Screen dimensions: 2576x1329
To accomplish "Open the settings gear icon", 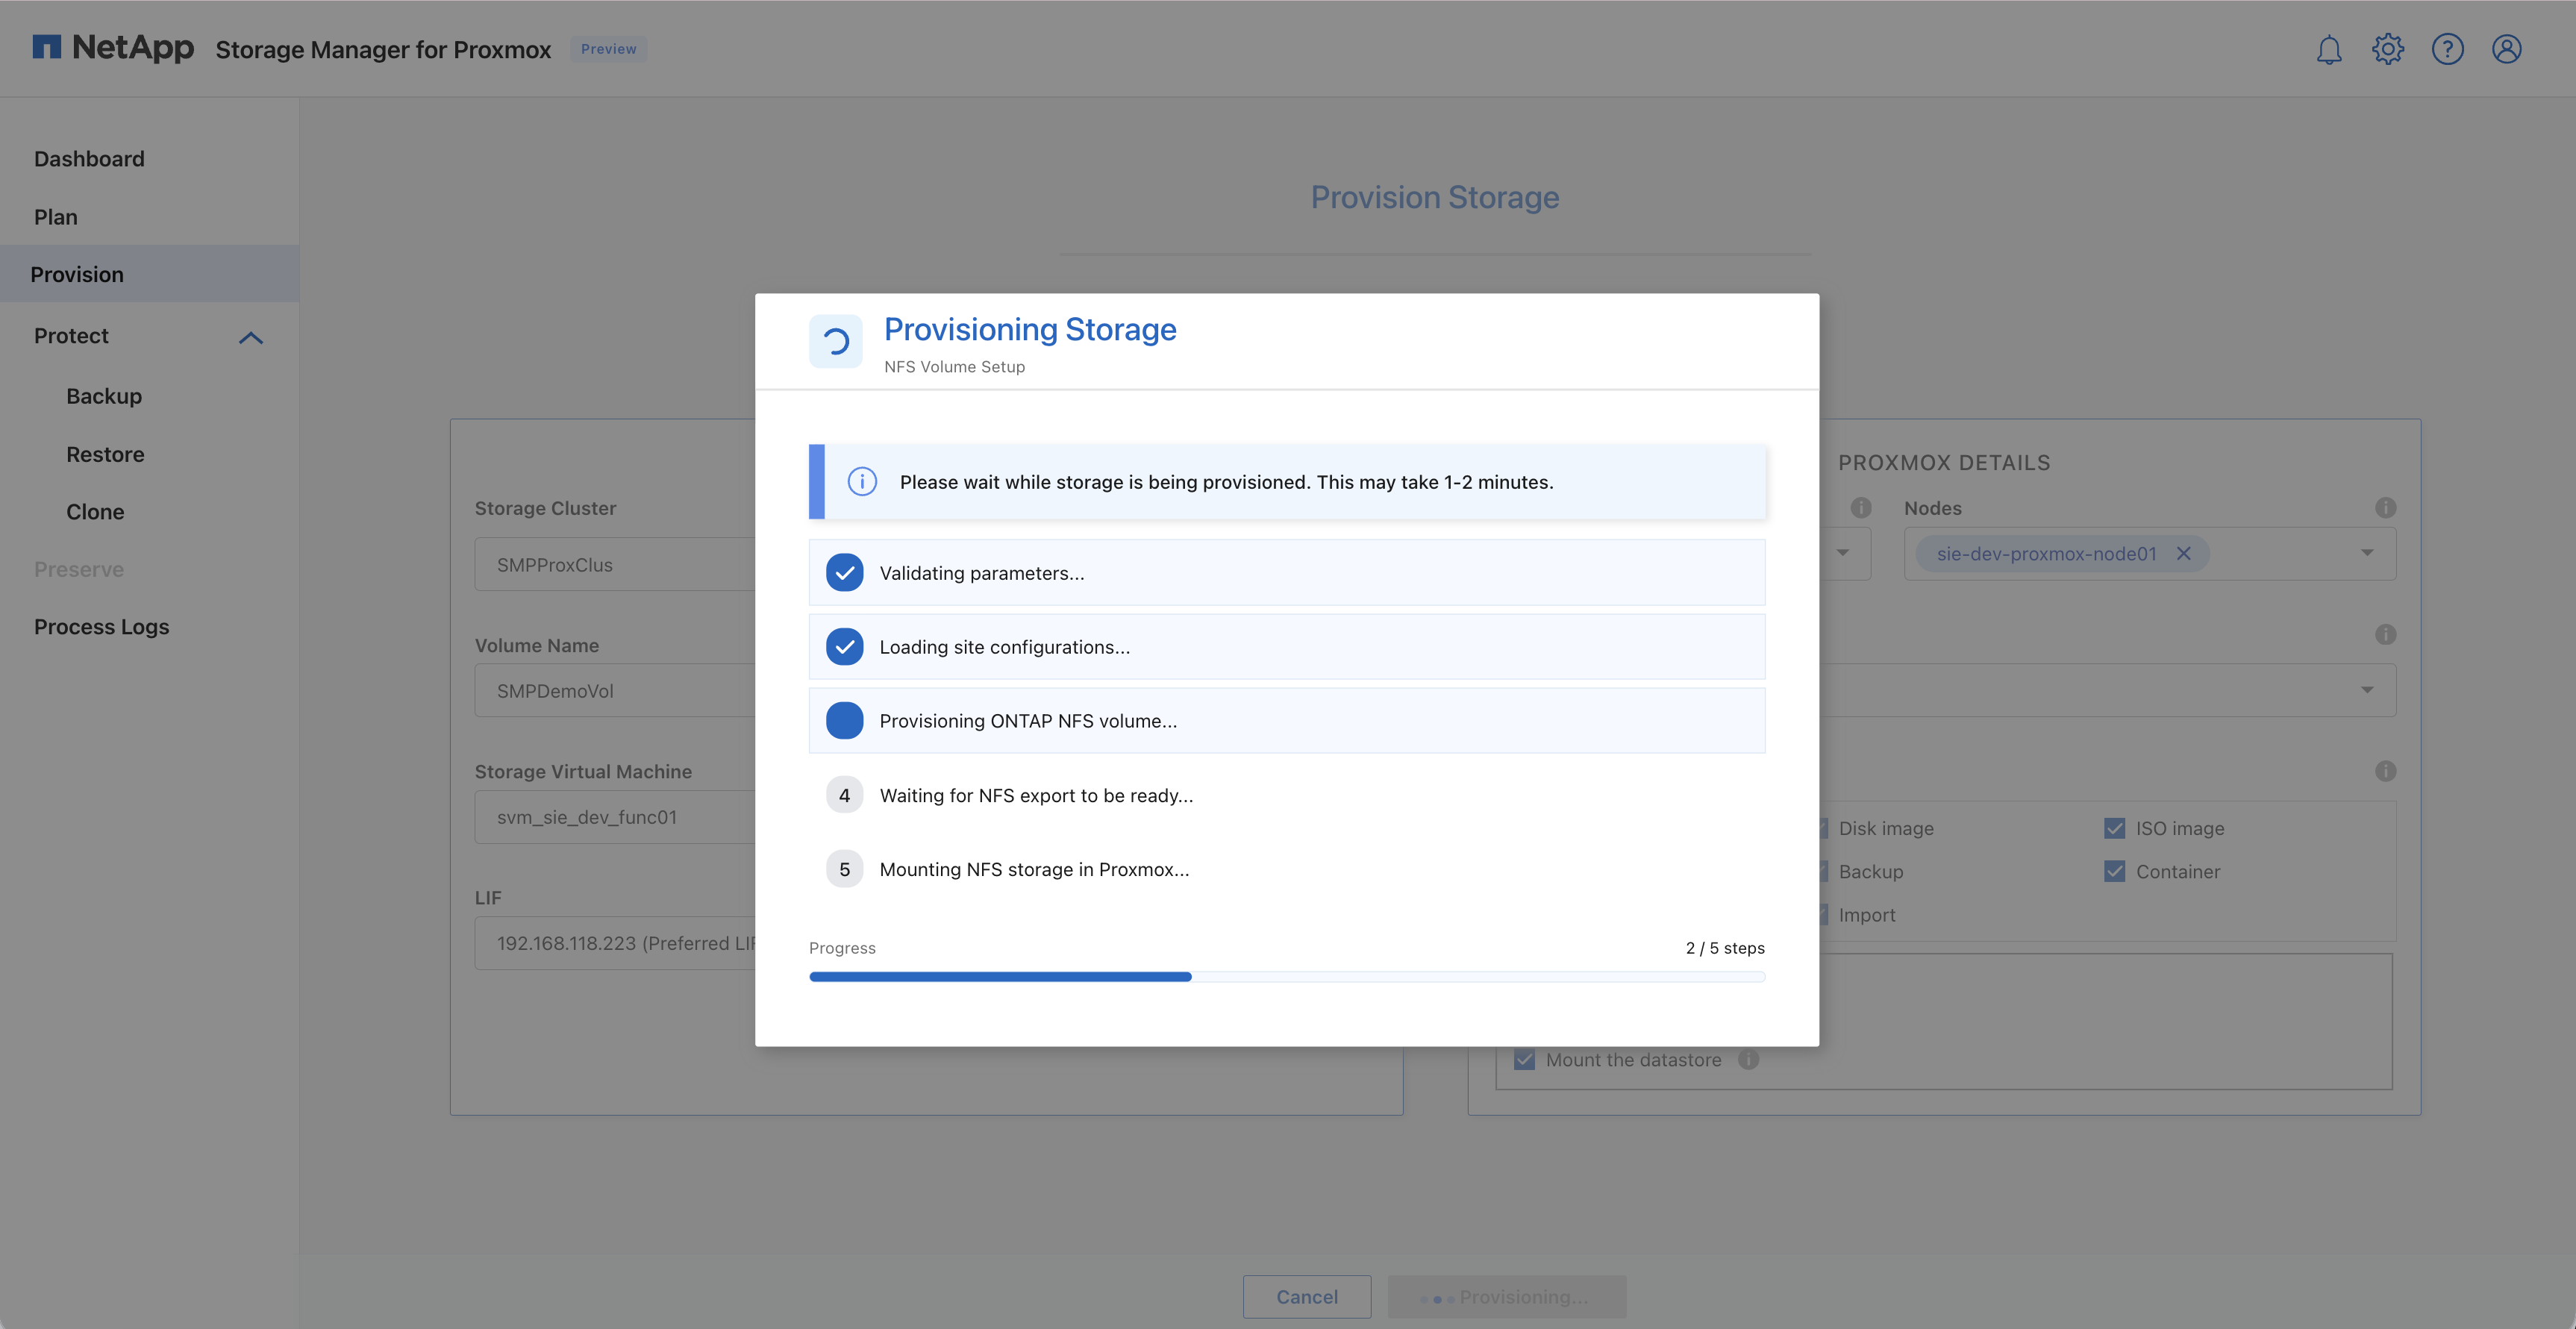I will [x=2388, y=48].
